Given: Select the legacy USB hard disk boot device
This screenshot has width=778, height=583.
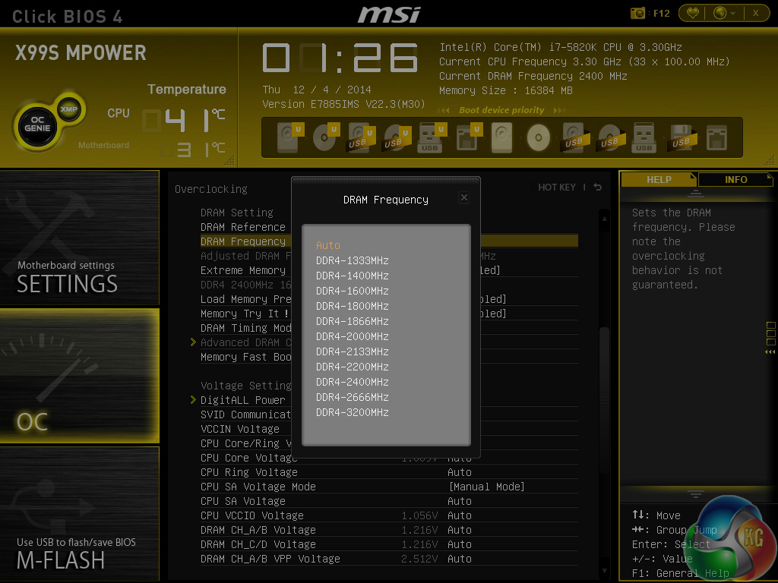Looking at the screenshot, I should [576, 137].
